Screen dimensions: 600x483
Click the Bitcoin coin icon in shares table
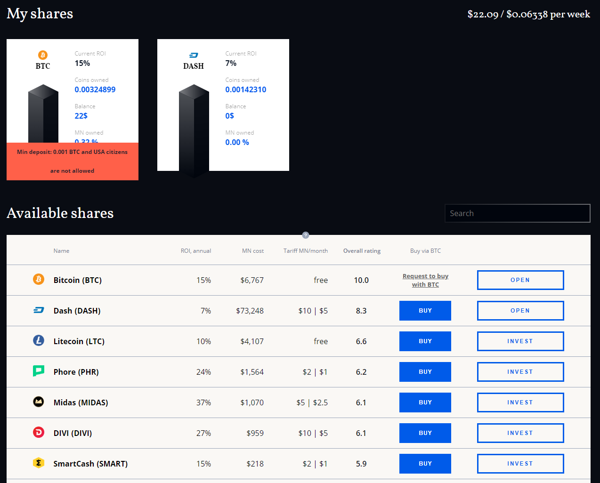[39, 280]
